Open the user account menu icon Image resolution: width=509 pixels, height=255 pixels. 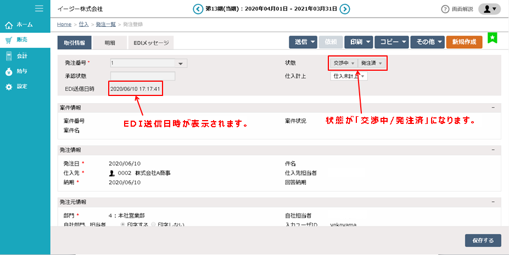pyautogui.click(x=489, y=9)
